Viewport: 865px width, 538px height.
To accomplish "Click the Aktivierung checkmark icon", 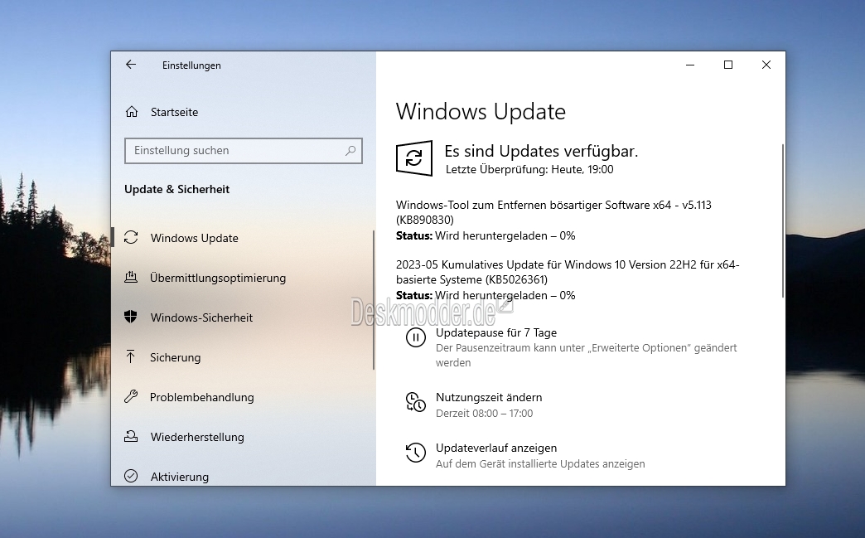I will click(x=131, y=476).
